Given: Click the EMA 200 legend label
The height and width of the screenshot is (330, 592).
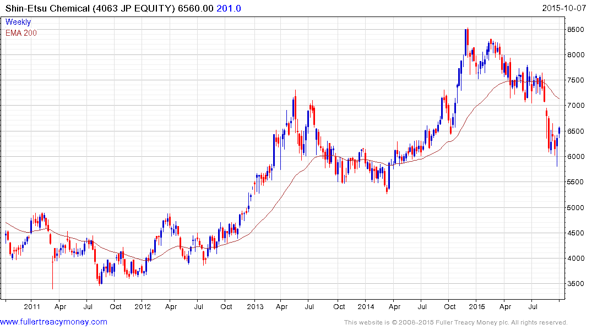Looking at the screenshot, I should coord(21,33).
